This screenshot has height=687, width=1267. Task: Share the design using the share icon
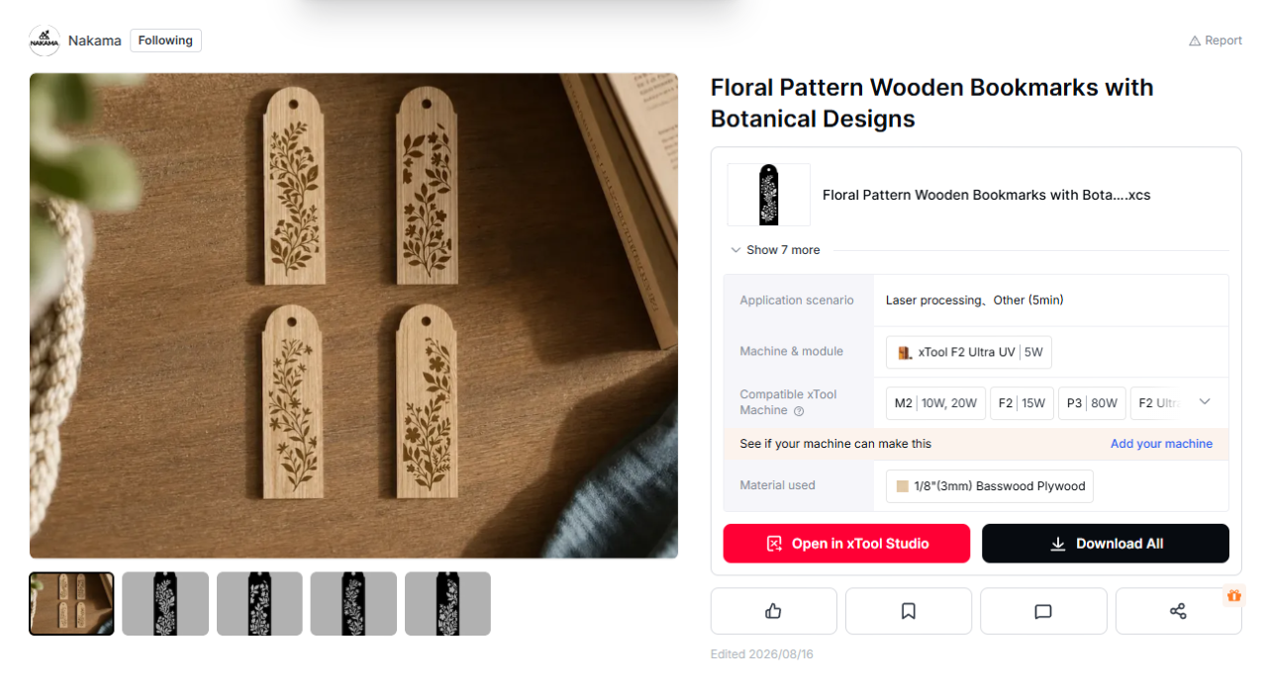pos(1178,611)
